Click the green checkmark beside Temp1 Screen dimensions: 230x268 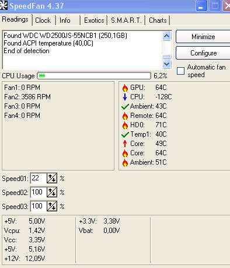(125, 134)
